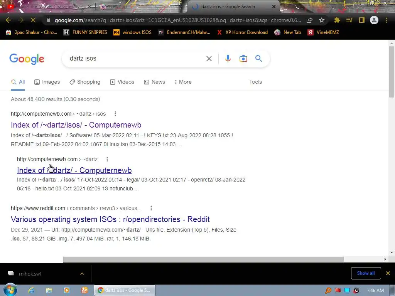395x296 pixels.
Task: Click the Google logo
Action: pos(27,59)
